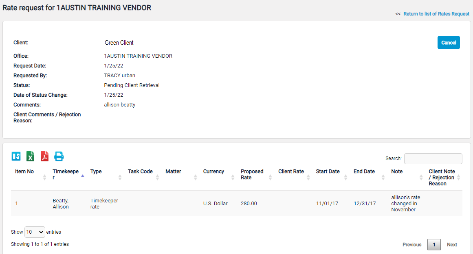The height and width of the screenshot is (254, 473).
Task: Return to list of Rates Request
Action: pyautogui.click(x=436, y=14)
